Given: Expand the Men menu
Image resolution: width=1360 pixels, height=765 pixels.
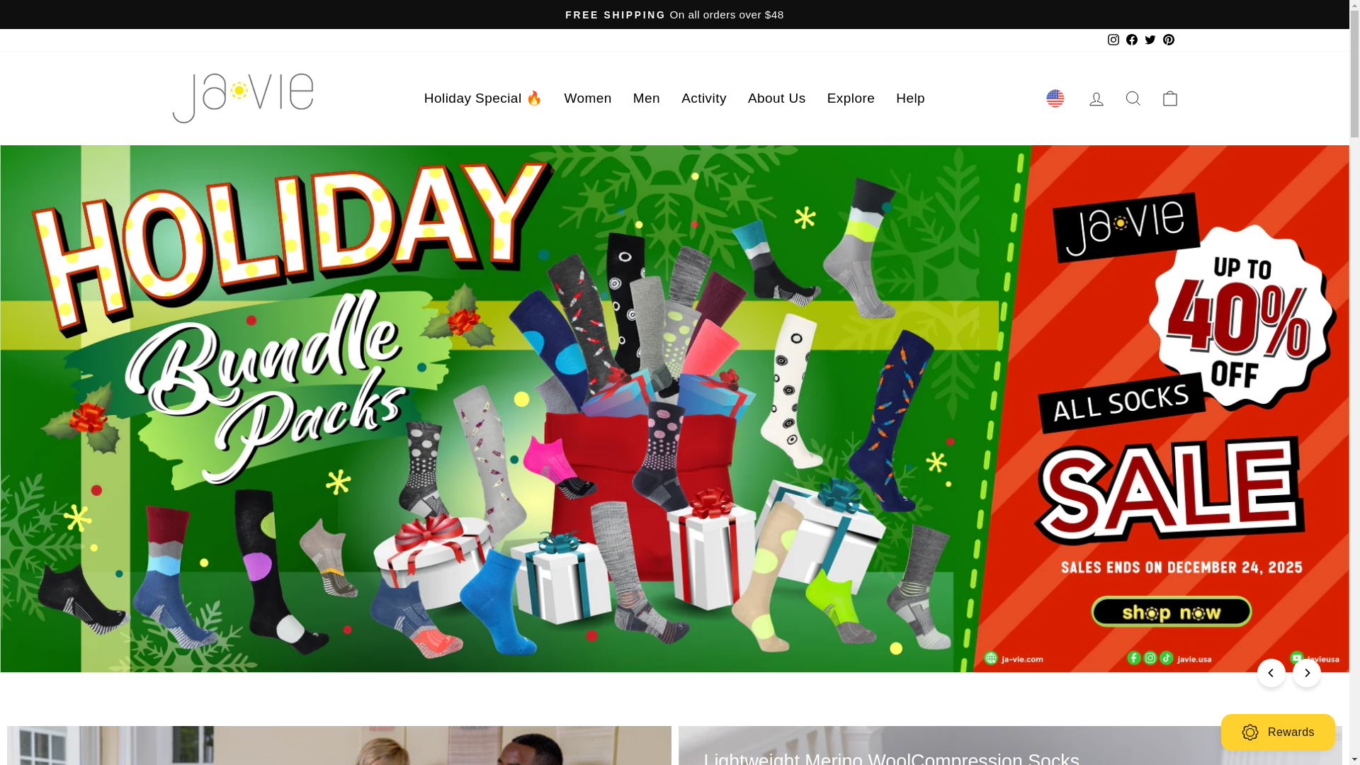Looking at the screenshot, I should click(x=646, y=98).
